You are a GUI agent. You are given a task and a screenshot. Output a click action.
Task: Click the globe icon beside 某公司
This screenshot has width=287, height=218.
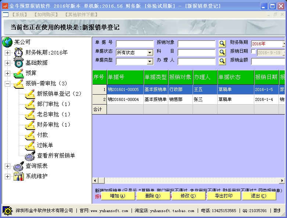(7, 42)
